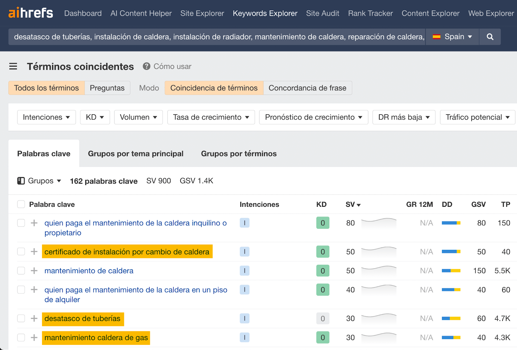Click the intent badge next to 'mantenimiento de caldera'

[245, 270]
